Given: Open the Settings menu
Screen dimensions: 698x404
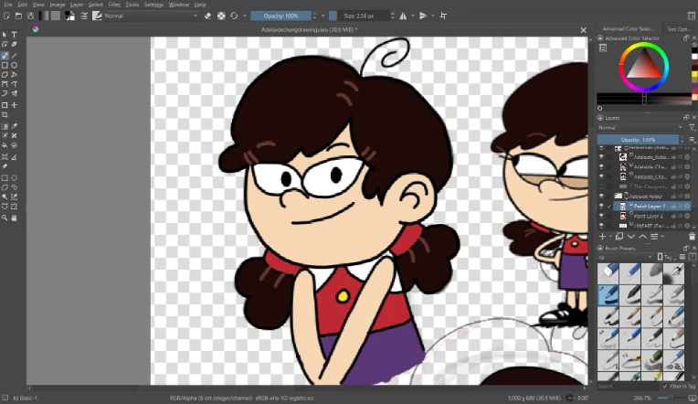Looking at the screenshot, I should pyautogui.click(x=154, y=5).
